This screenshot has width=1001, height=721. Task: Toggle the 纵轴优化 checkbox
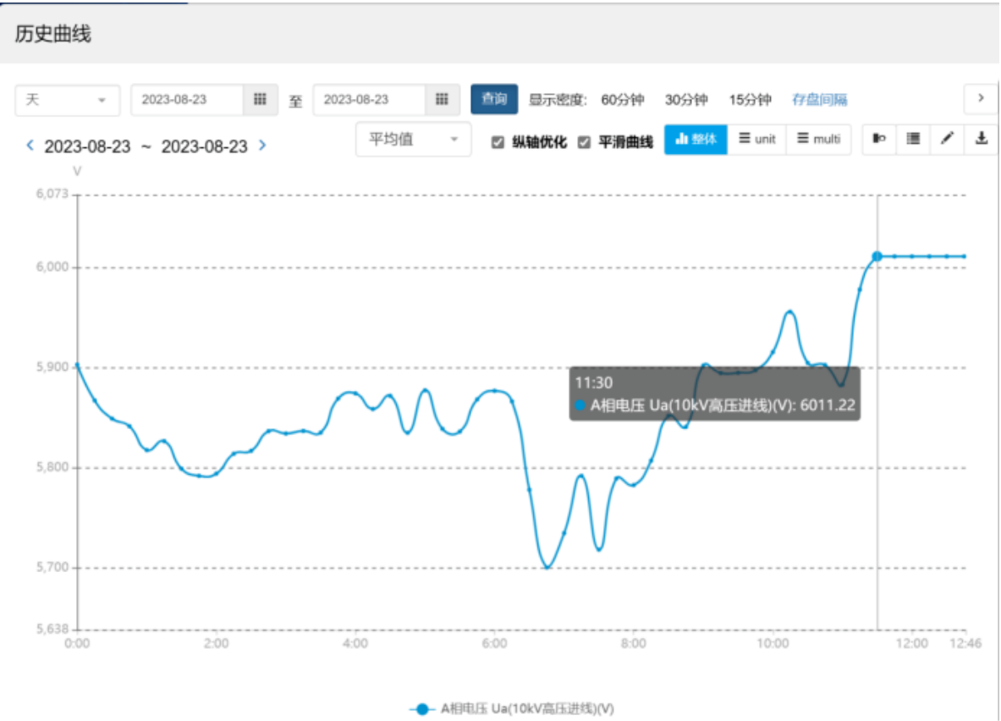pyautogui.click(x=498, y=142)
